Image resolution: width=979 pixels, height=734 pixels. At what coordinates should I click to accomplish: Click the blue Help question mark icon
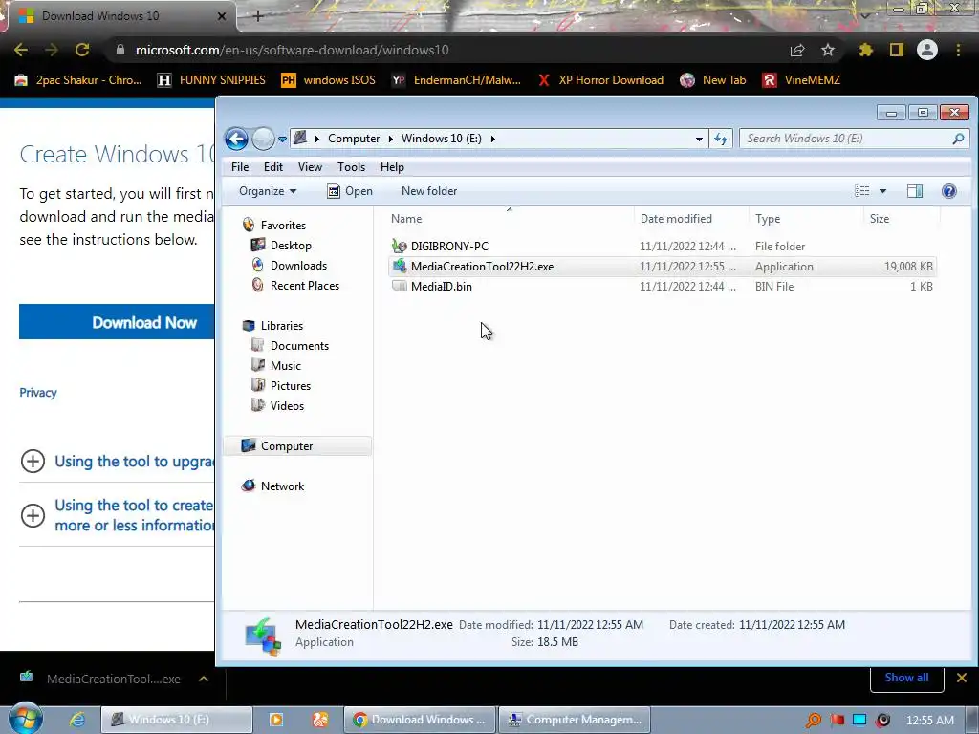coord(949,191)
